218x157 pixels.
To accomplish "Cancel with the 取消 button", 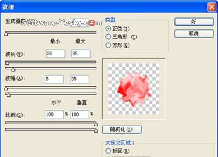I will (194, 33).
